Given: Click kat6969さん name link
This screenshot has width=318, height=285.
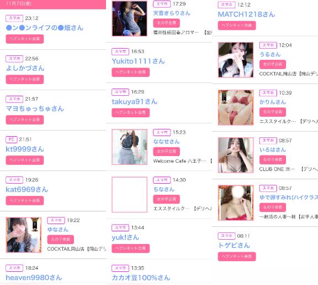Looking at the screenshot, I should tap(26, 189).
